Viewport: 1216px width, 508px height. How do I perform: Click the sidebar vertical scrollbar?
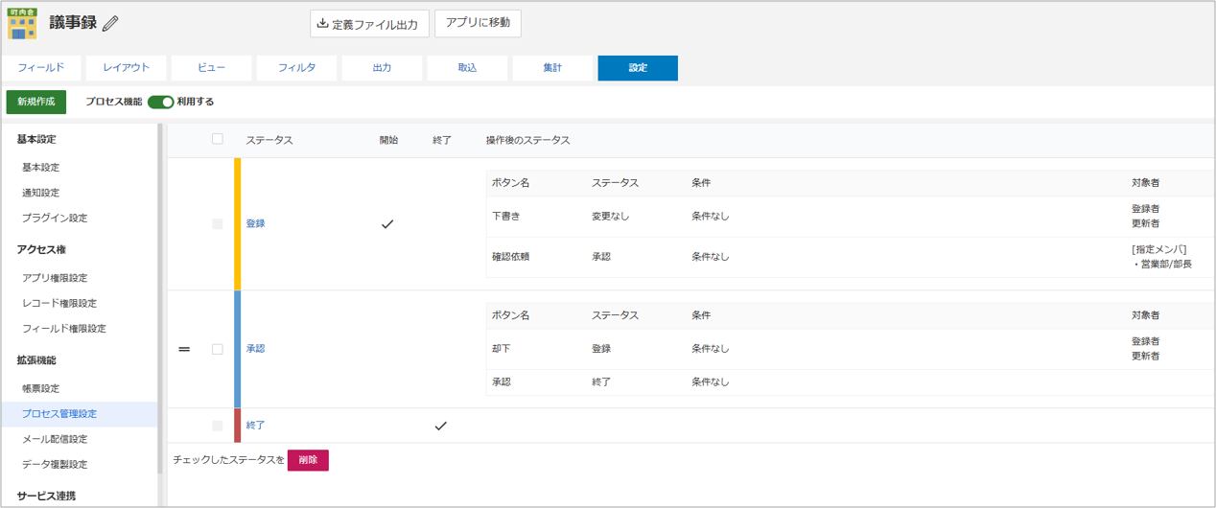(x=160, y=298)
